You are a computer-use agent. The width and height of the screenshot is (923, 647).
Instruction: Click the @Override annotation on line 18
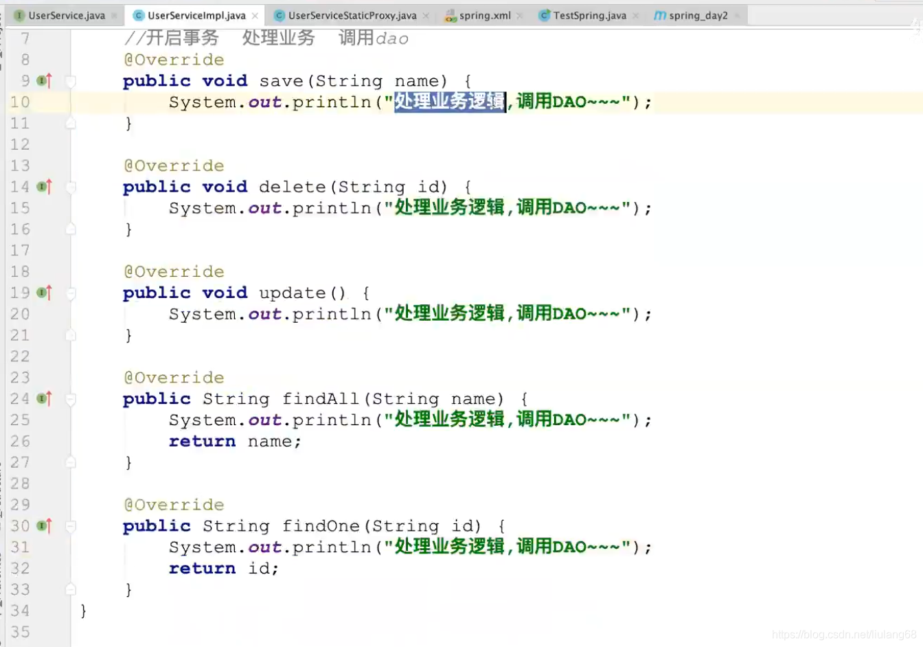coord(174,271)
